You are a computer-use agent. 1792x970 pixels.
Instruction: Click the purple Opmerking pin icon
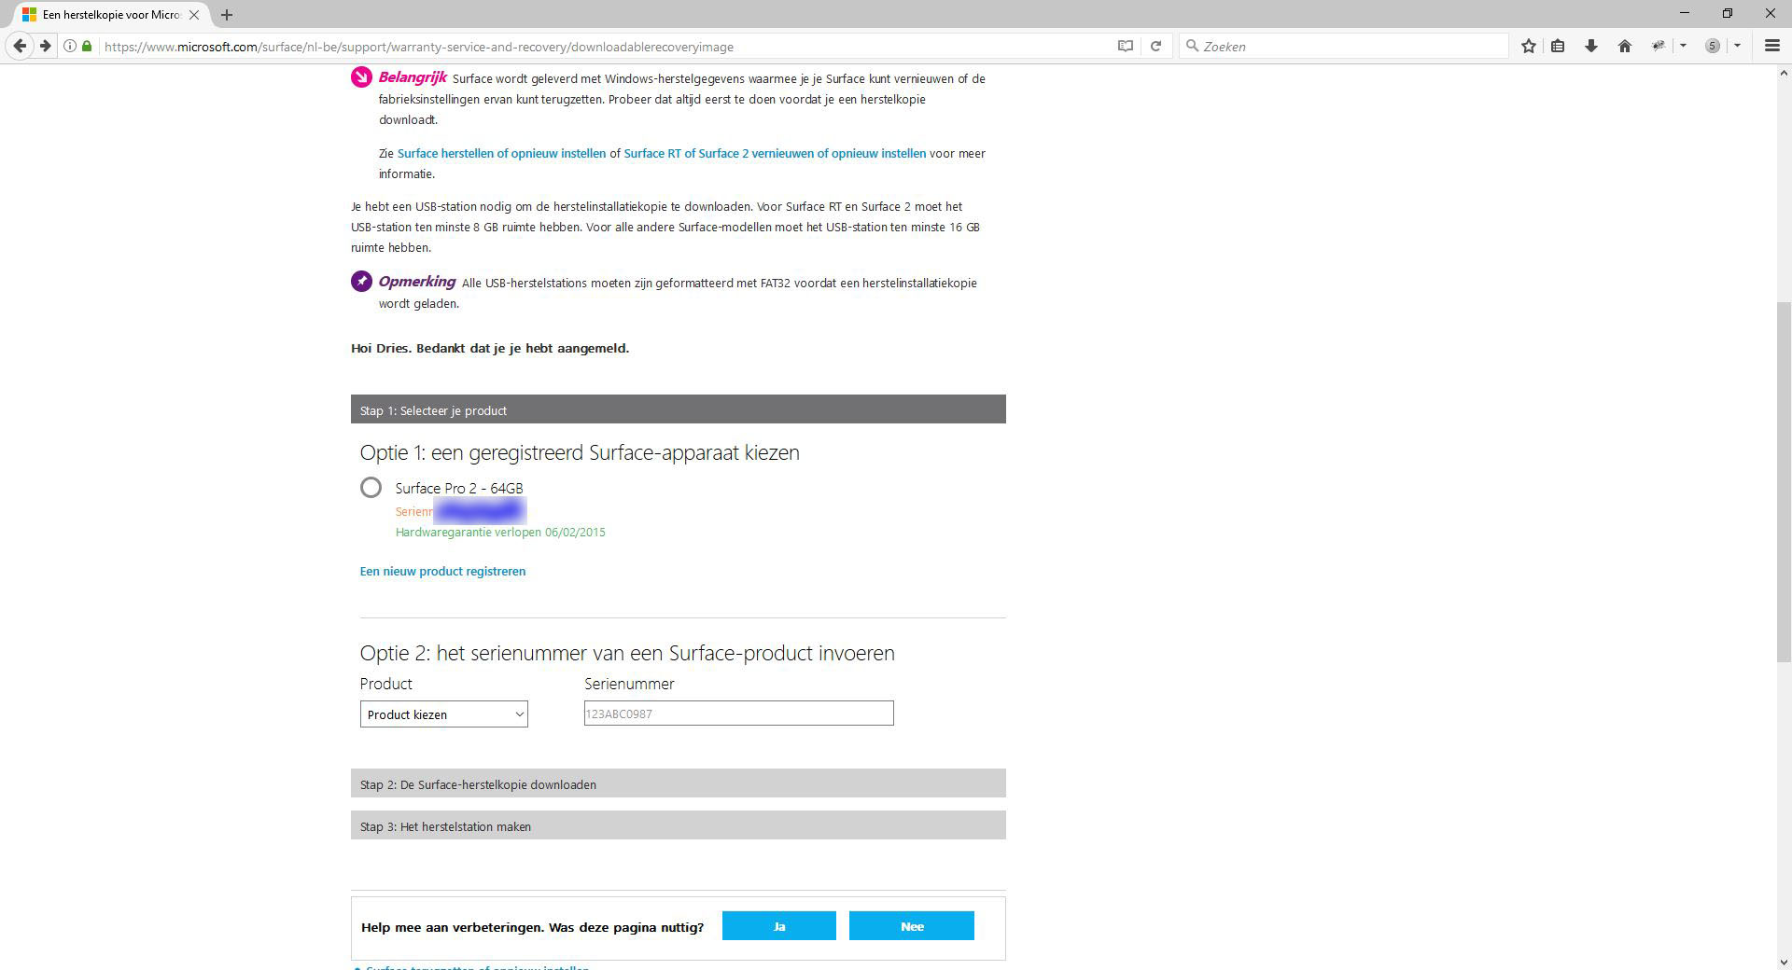click(361, 281)
